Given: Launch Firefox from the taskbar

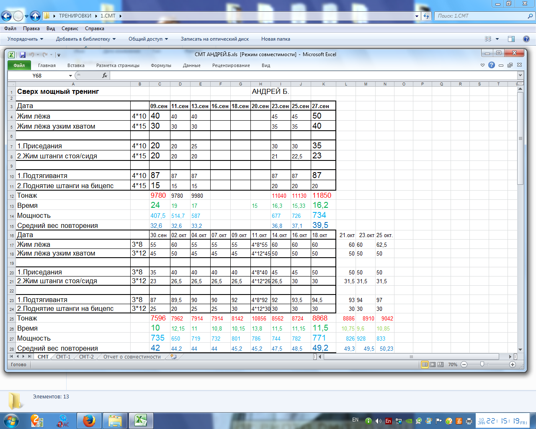Looking at the screenshot, I should (x=89, y=420).
